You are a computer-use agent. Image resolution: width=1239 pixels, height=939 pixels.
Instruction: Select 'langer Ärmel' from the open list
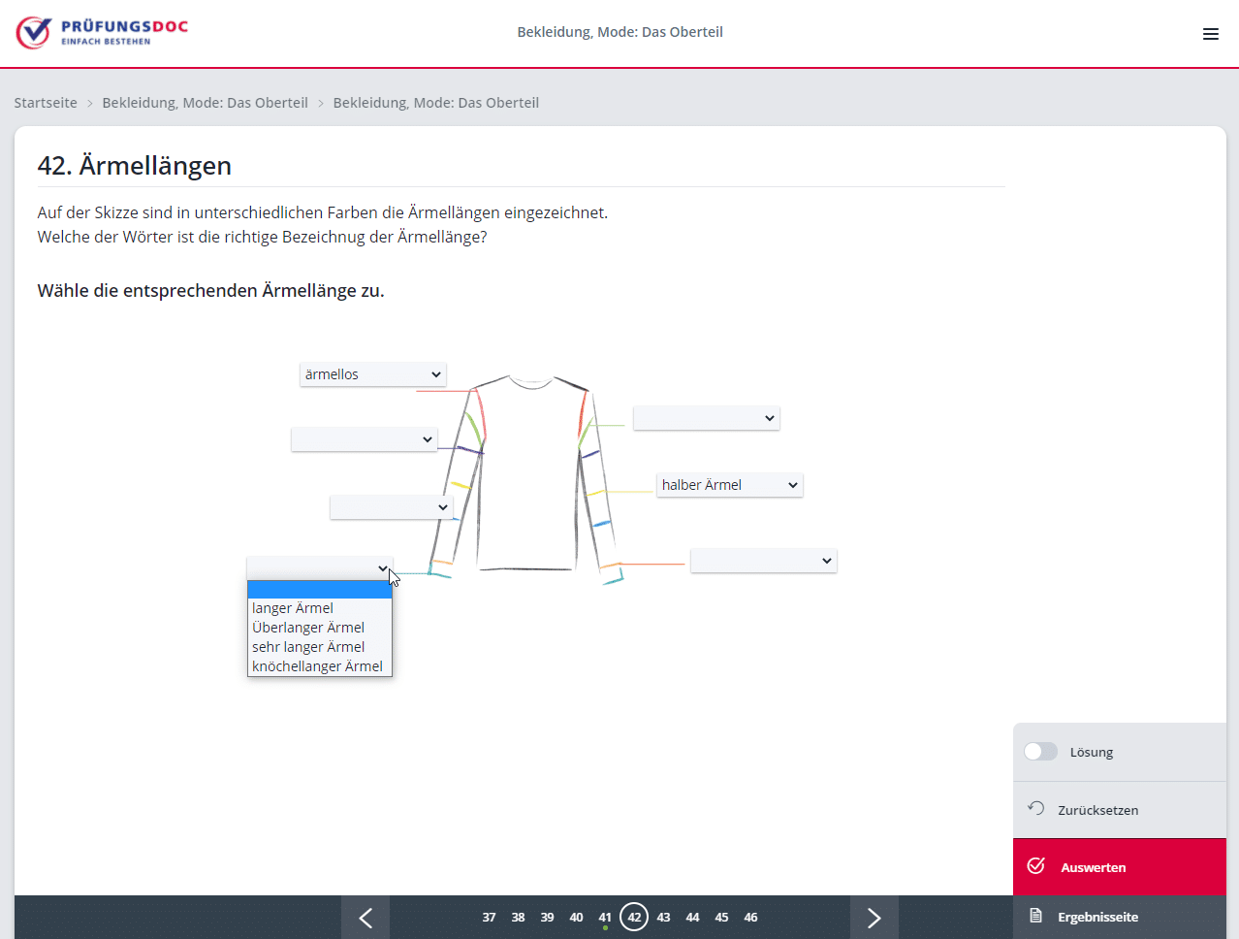click(293, 608)
